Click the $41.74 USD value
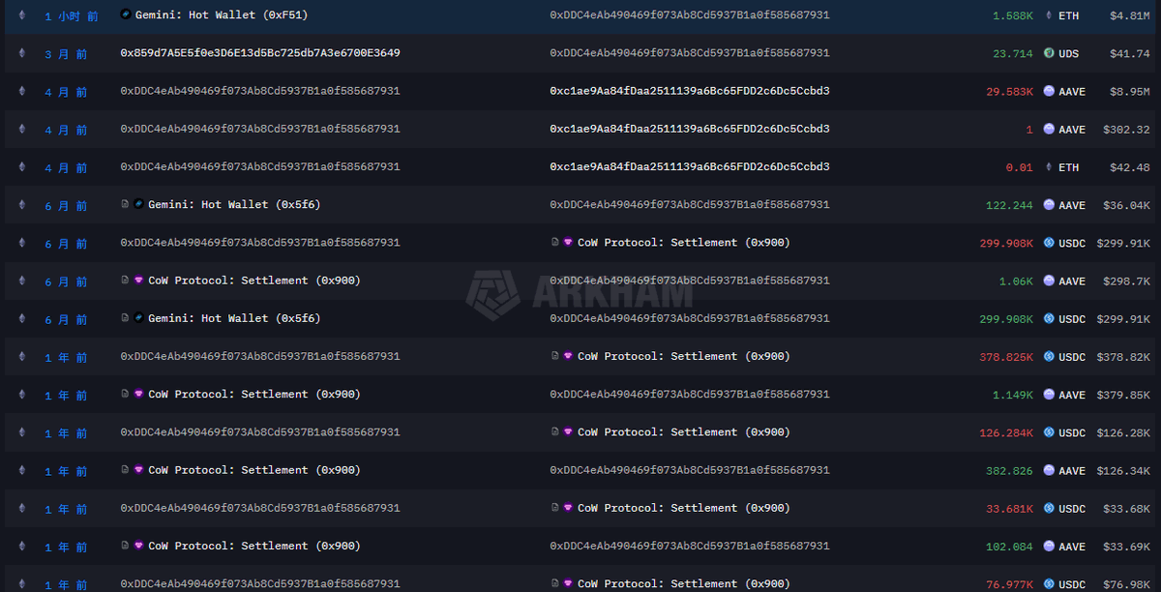The image size is (1161, 592). 1130,53
